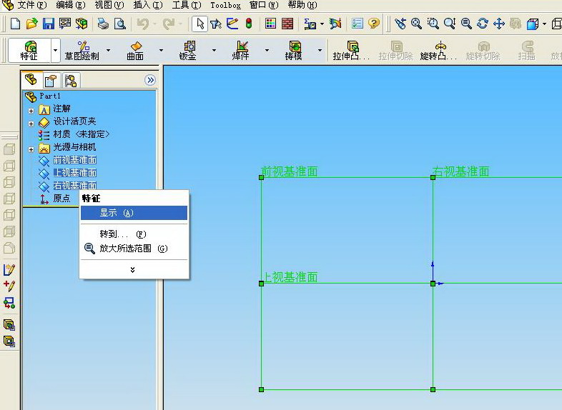Save with the floppy disk icon
Image resolution: width=562 pixels, height=410 pixels.
coord(48,24)
